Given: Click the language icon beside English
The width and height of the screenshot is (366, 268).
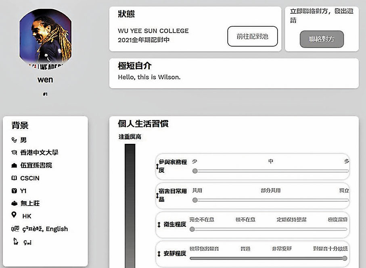Looking at the screenshot, I should coord(15,229).
